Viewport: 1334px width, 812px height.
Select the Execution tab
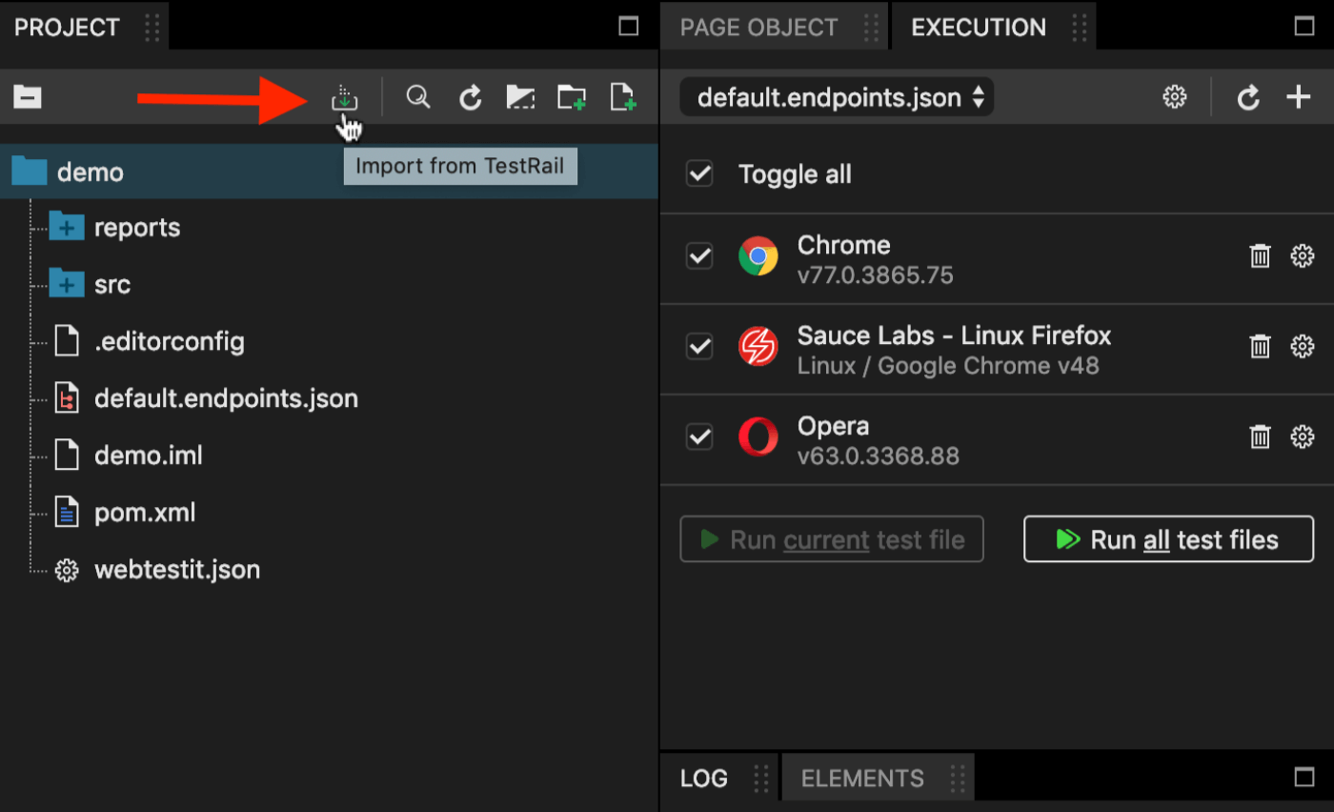click(x=994, y=28)
